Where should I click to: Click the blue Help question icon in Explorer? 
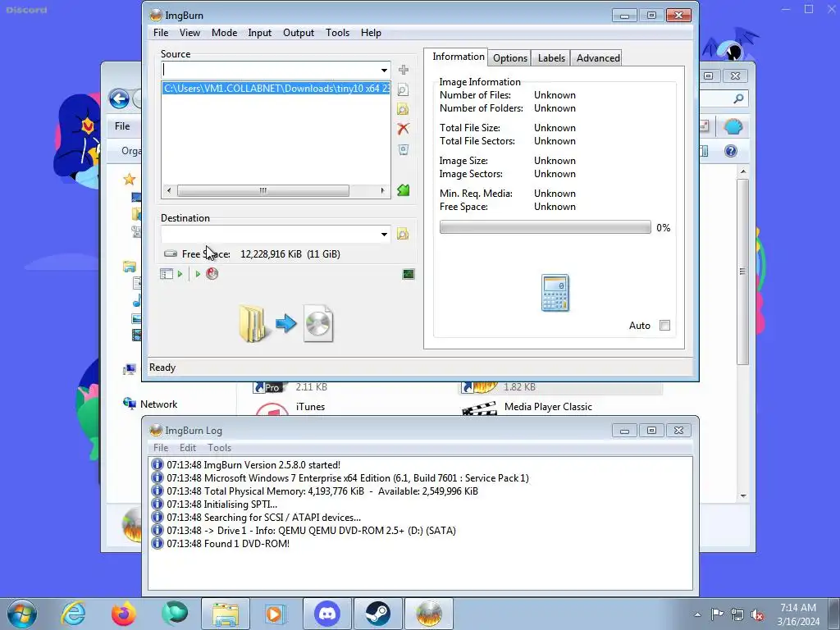(x=731, y=151)
